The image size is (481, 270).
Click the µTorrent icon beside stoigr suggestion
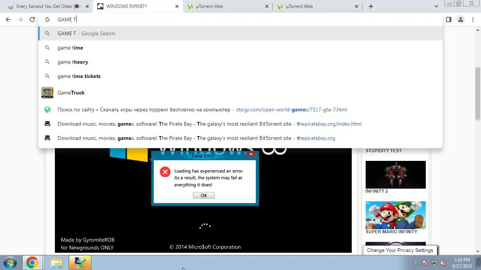coord(47,109)
